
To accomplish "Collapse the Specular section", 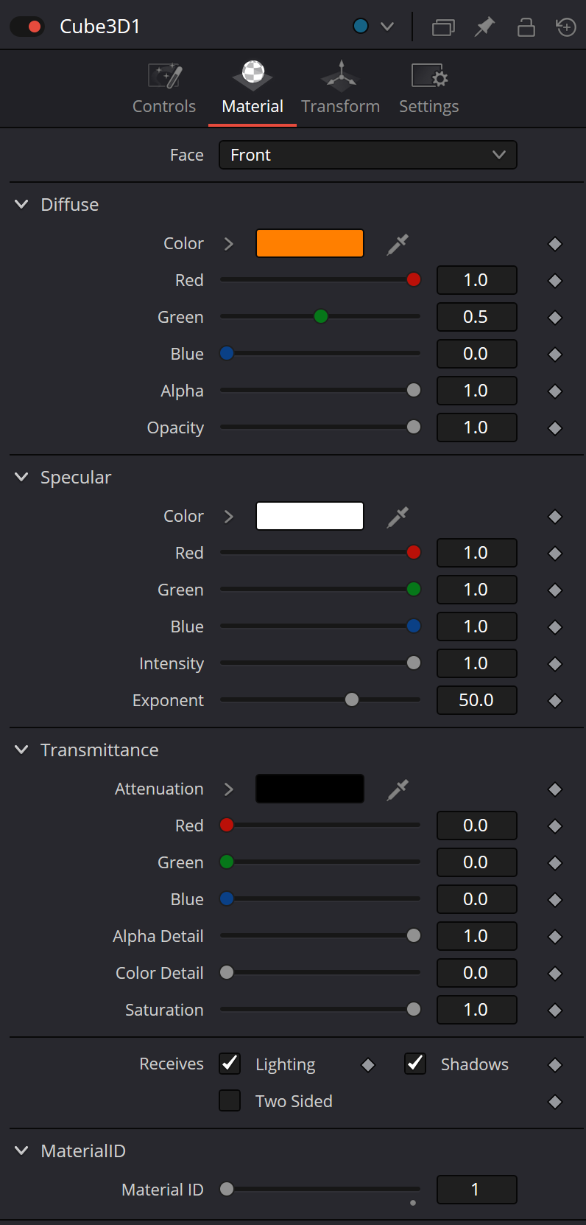I will [21, 477].
